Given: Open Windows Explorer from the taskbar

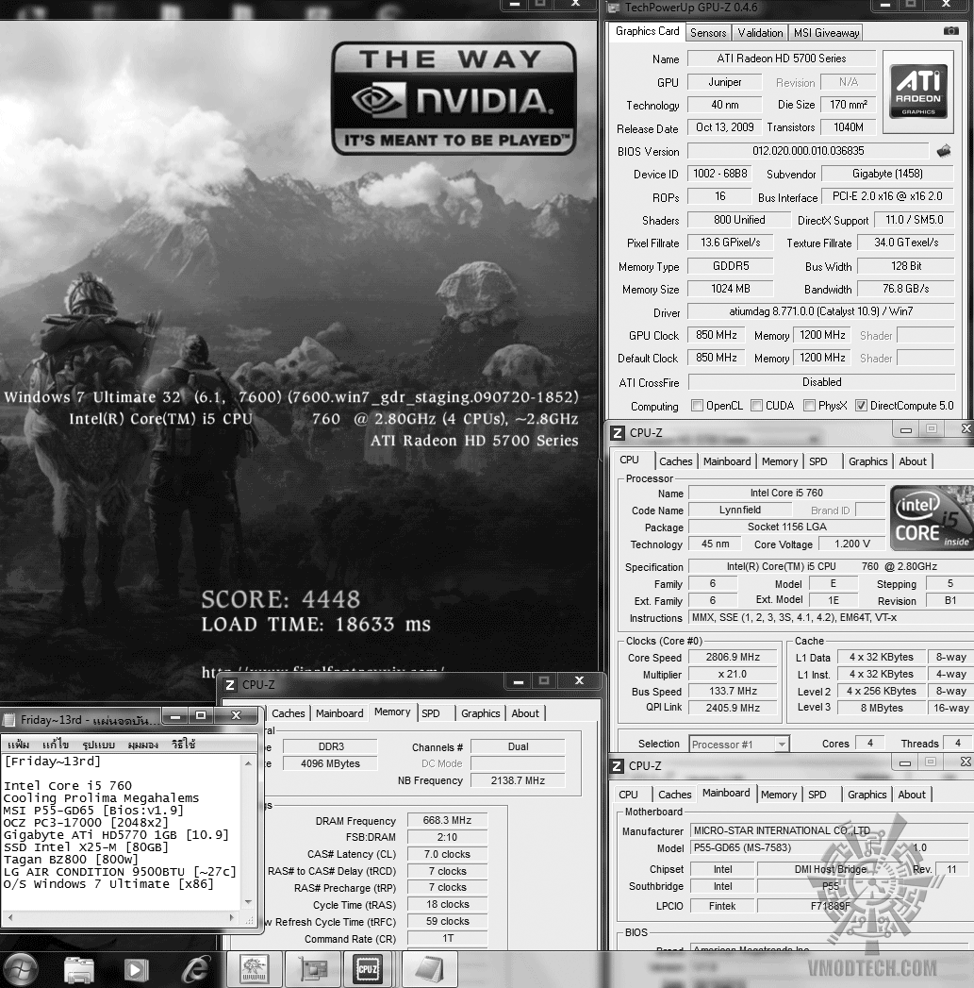Looking at the screenshot, I should pos(79,970).
